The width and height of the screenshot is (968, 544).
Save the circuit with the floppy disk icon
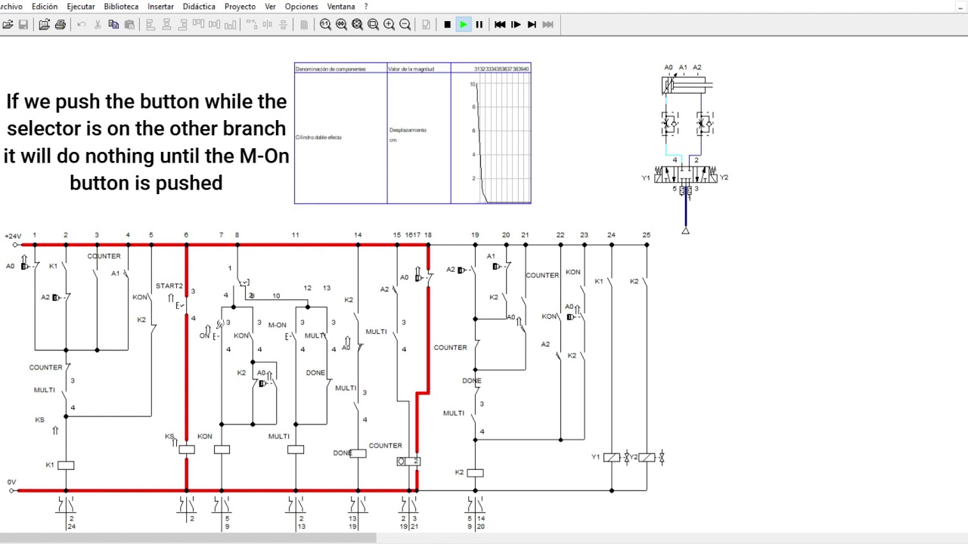click(23, 25)
